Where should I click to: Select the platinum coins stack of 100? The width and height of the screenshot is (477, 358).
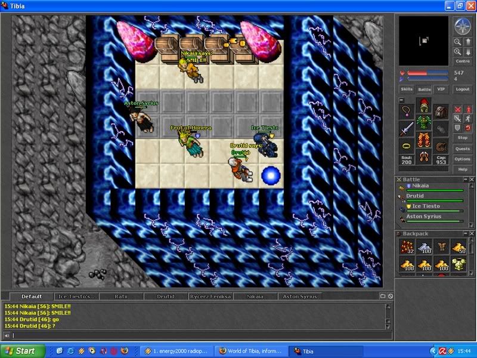tap(424, 246)
